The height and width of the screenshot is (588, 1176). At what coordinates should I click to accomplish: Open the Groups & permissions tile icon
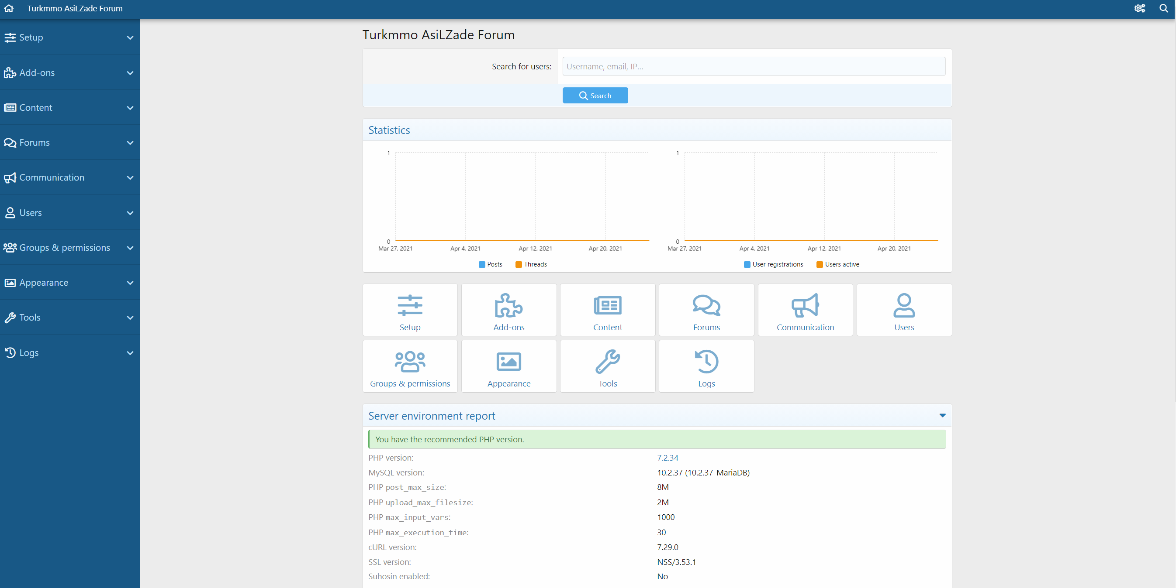(410, 366)
